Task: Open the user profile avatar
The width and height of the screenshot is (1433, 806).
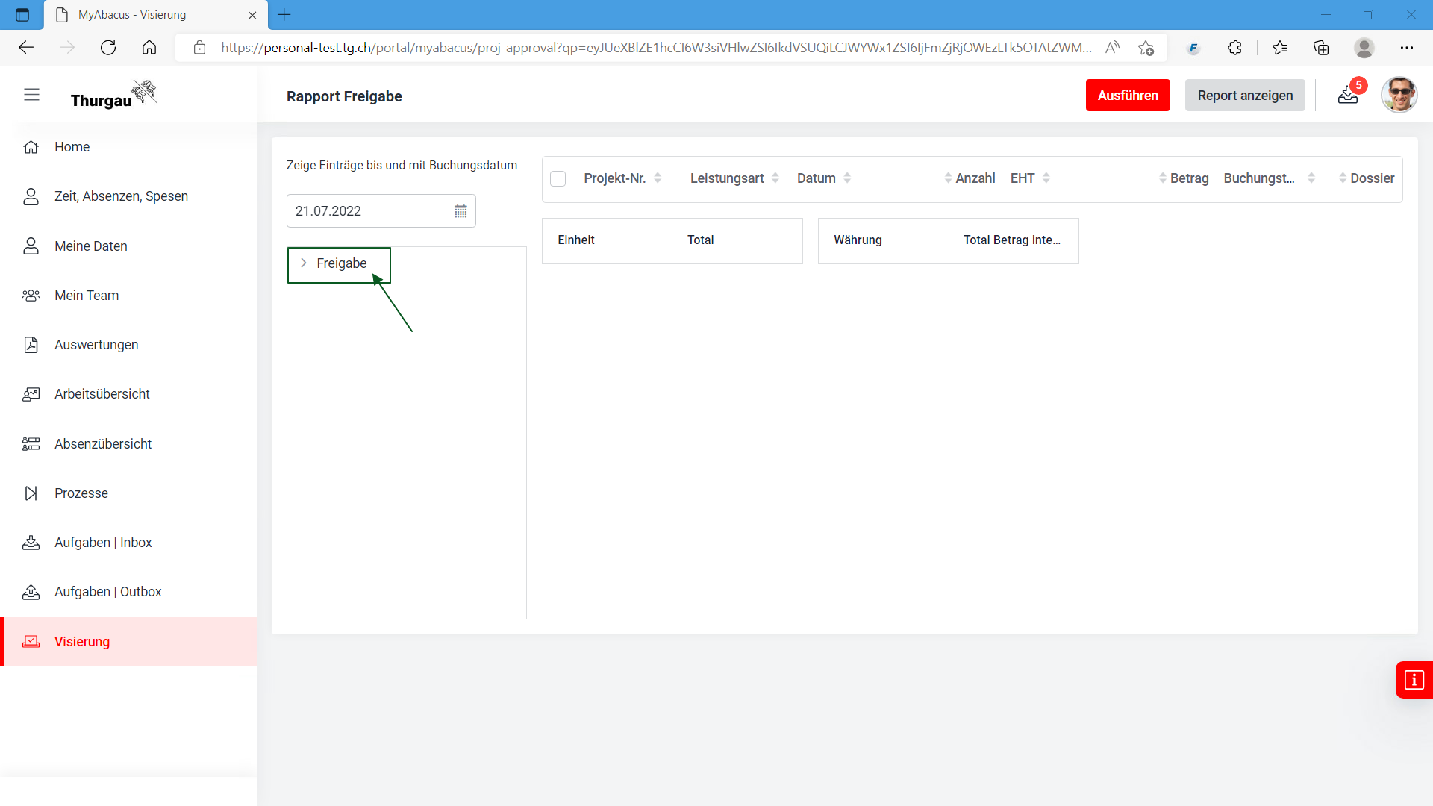Action: click(x=1399, y=95)
